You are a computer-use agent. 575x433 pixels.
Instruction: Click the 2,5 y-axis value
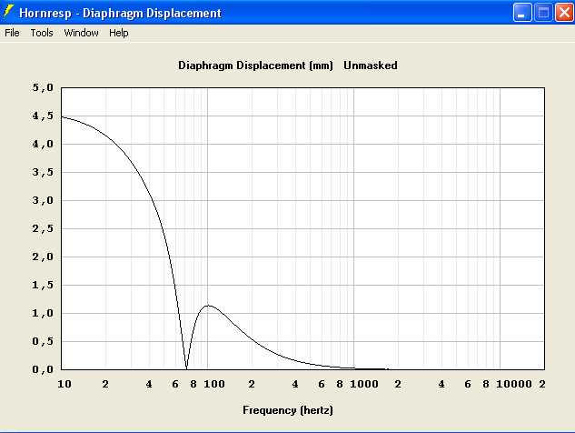(43, 229)
